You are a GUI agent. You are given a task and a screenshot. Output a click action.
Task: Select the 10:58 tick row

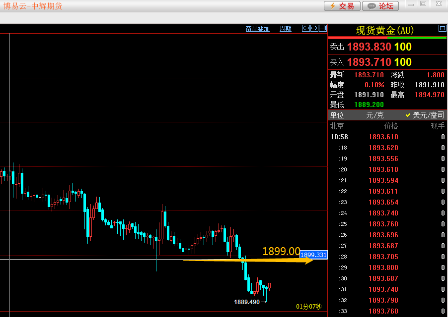(x=387, y=137)
